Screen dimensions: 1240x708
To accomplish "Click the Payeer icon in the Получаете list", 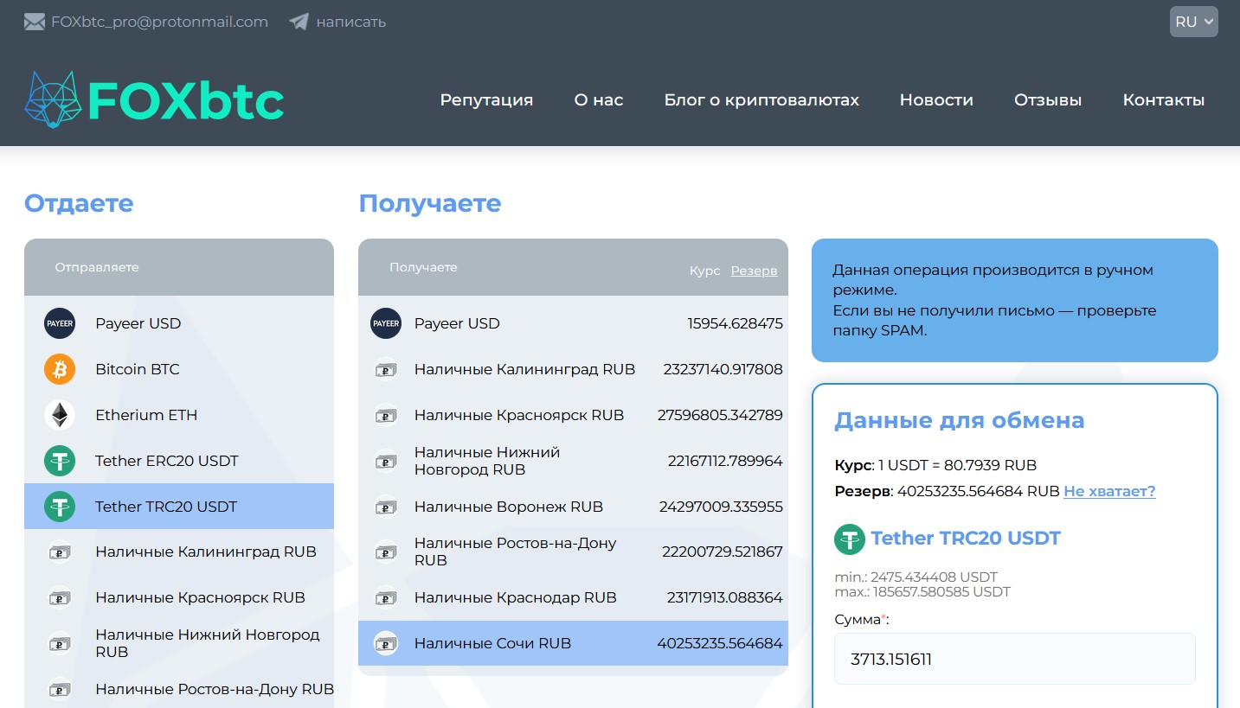I will (386, 323).
